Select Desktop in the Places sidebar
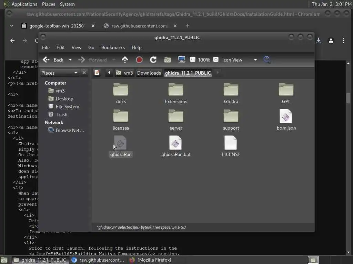 coord(61,99)
